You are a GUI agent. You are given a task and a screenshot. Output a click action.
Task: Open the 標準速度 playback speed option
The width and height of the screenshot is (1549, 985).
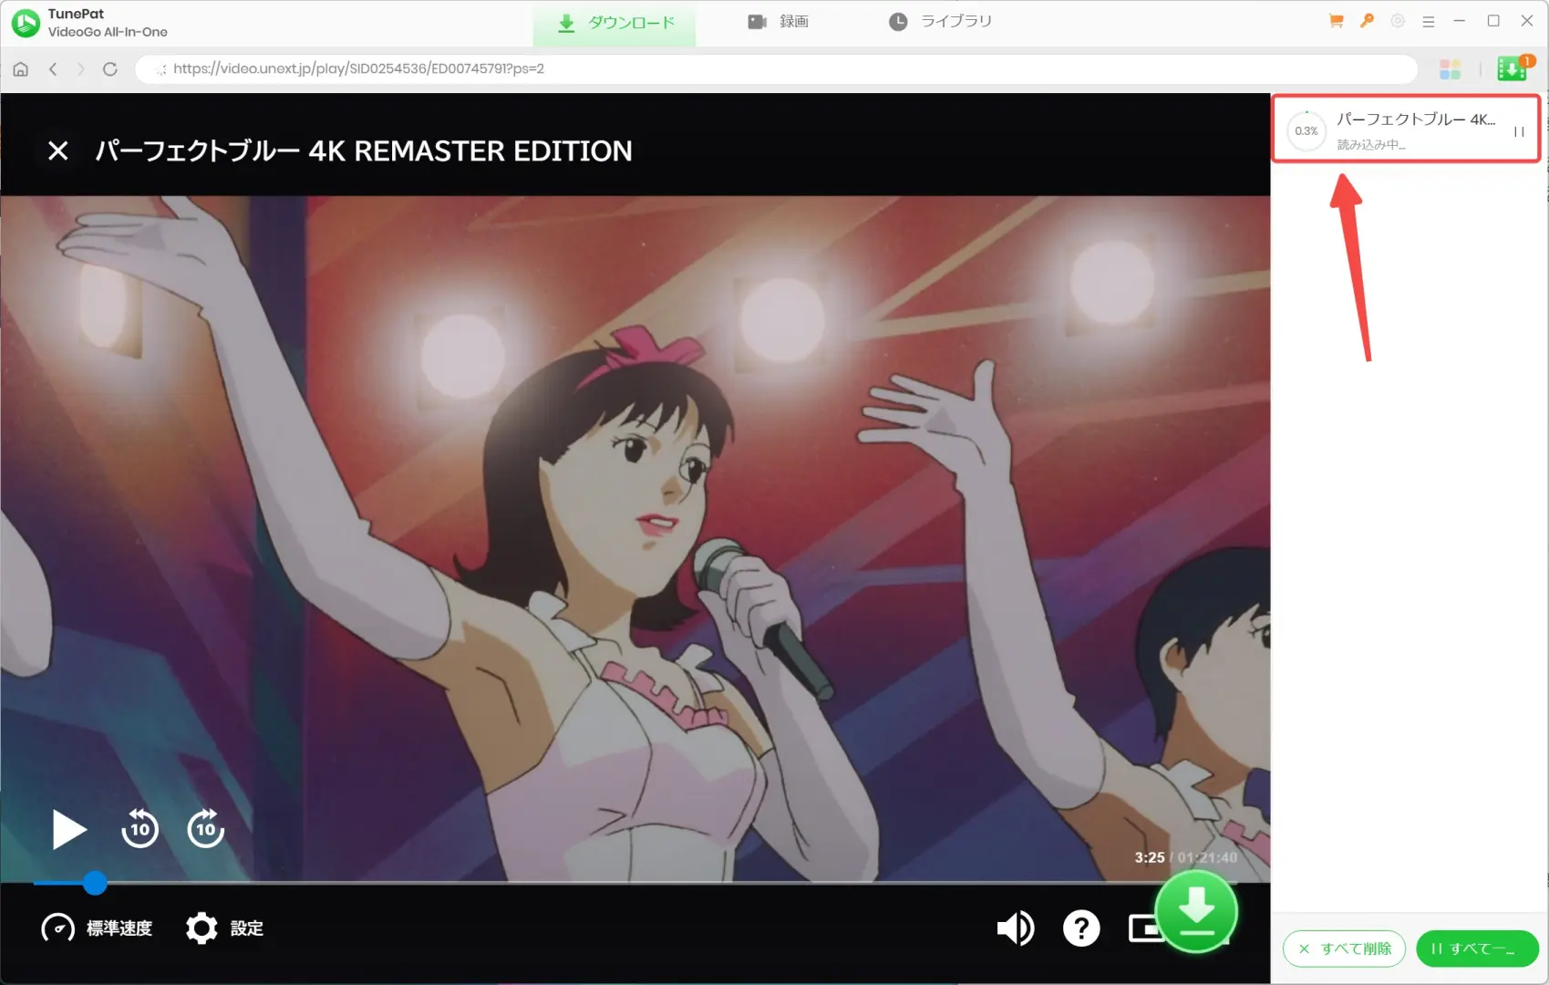click(x=97, y=928)
